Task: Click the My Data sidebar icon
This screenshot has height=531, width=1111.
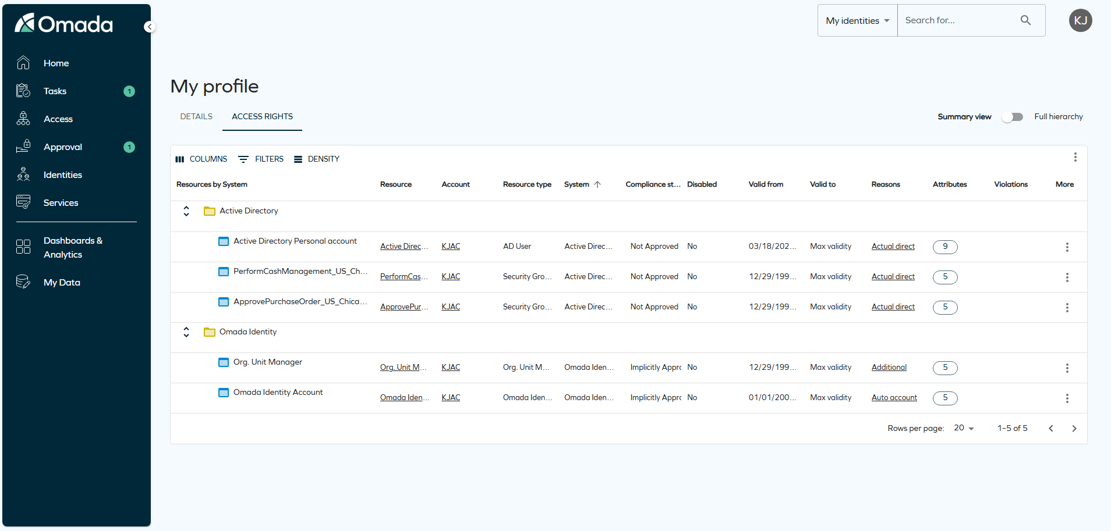Action: pyautogui.click(x=23, y=282)
